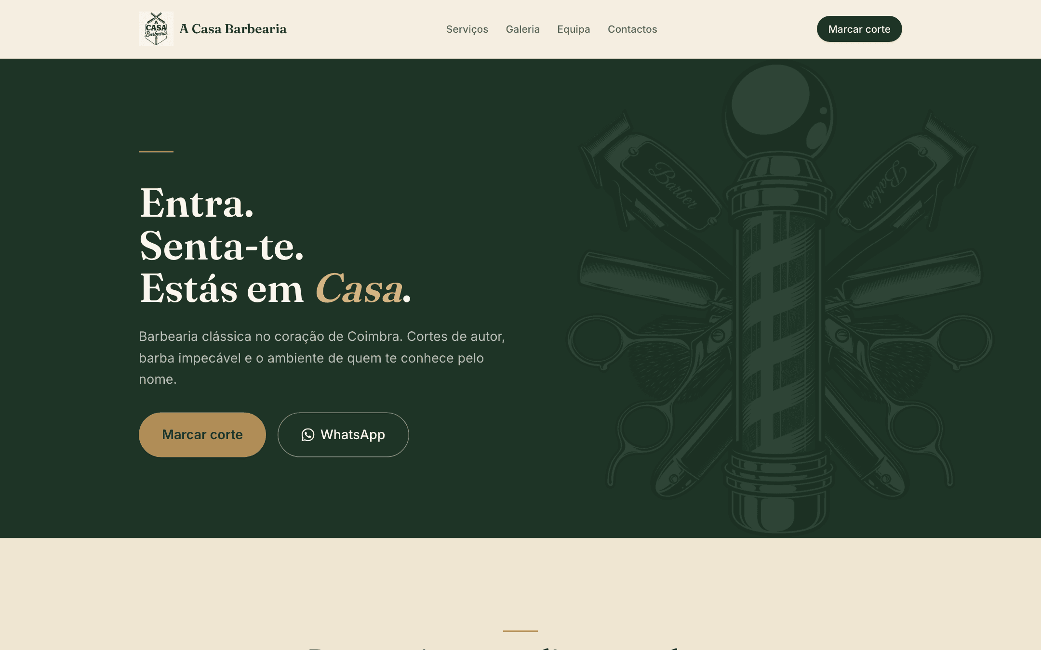The image size is (1041, 650).
Task: Click the heading line 'Senta-te.'
Action: click(222, 246)
